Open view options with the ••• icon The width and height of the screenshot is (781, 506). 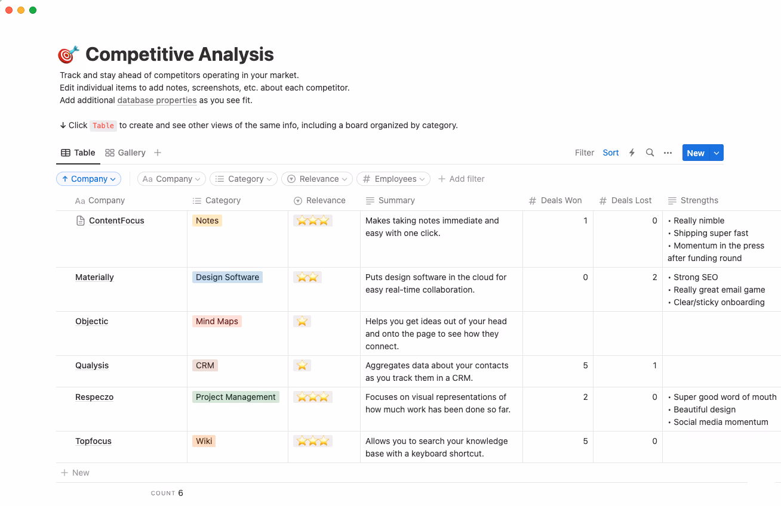point(668,153)
